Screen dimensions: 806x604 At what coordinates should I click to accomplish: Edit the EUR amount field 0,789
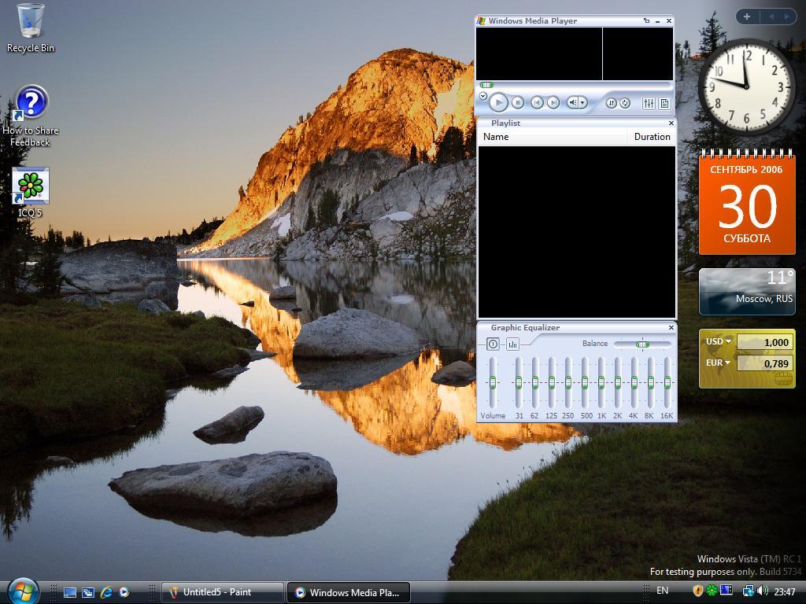764,363
